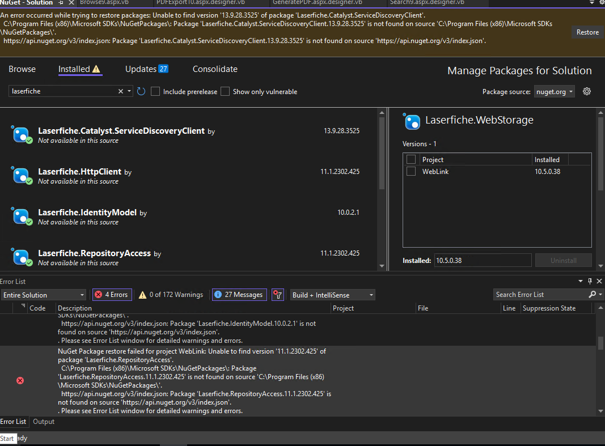
Task: Click the details pane scrollbar thumb
Action: tap(601, 154)
